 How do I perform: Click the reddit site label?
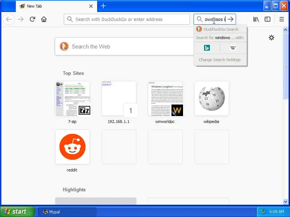click(x=72, y=170)
